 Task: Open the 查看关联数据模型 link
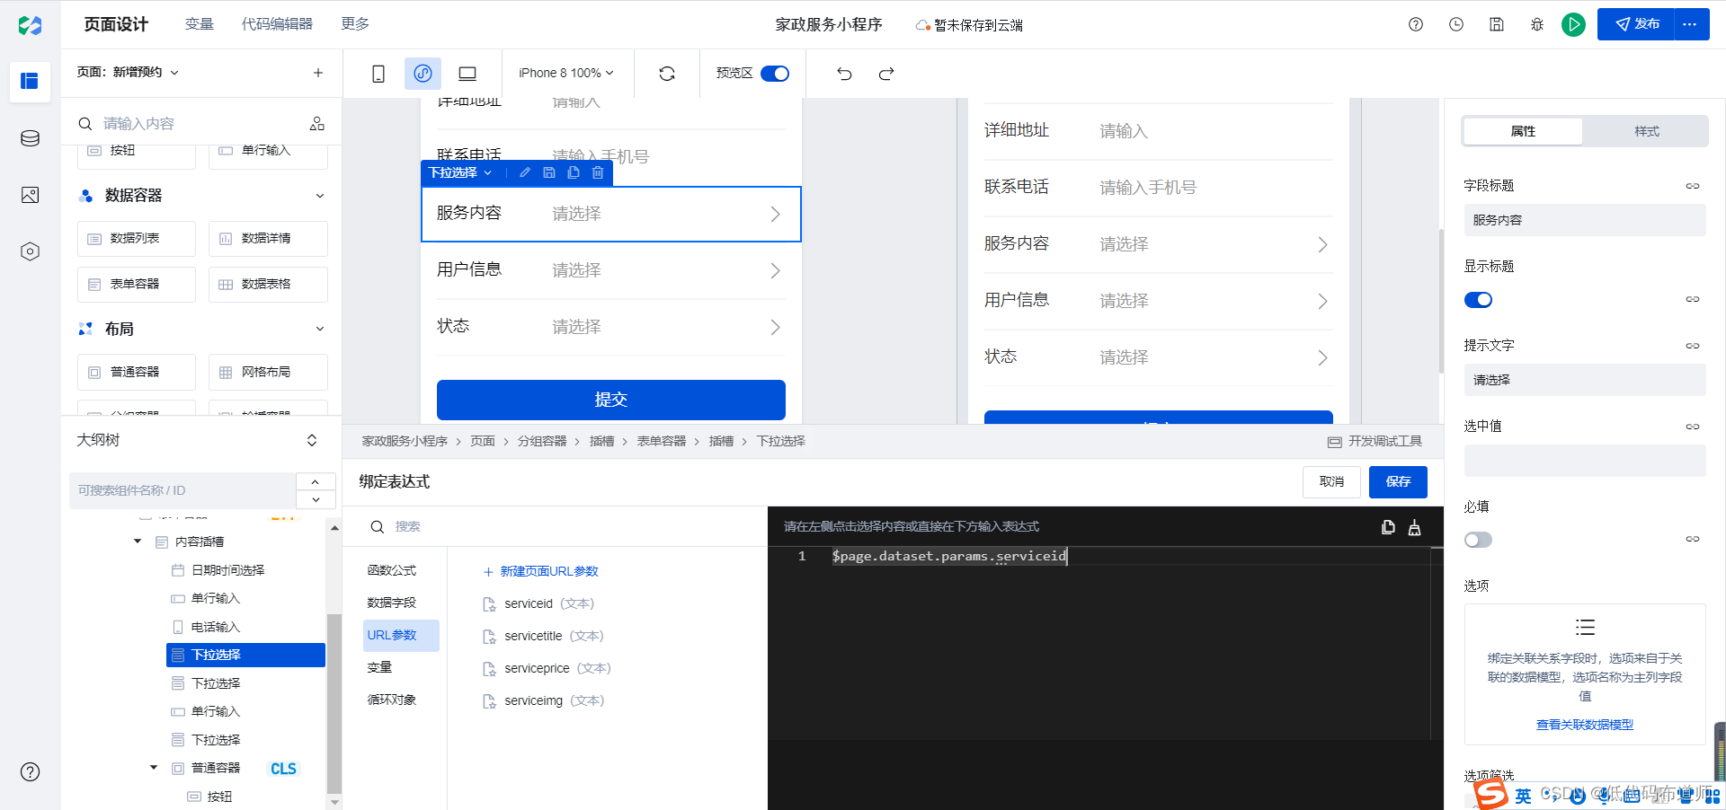pyautogui.click(x=1585, y=725)
